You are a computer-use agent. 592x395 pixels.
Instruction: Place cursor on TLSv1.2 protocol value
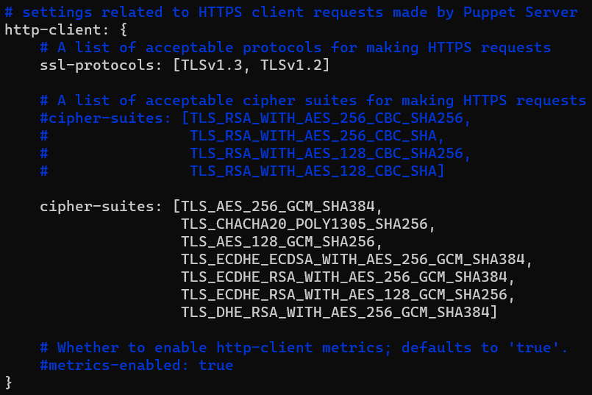pos(290,65)
